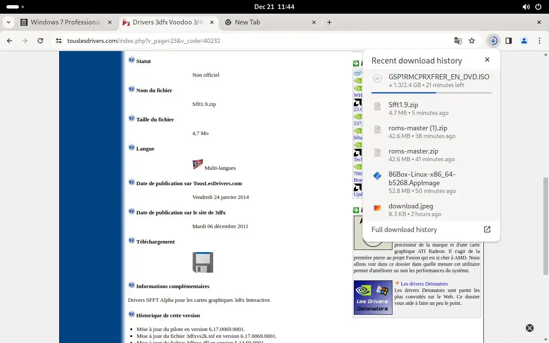Screen dimensions: 549x343
Task: Click the download.jpeg file icon
Action: tap(377, 208)
